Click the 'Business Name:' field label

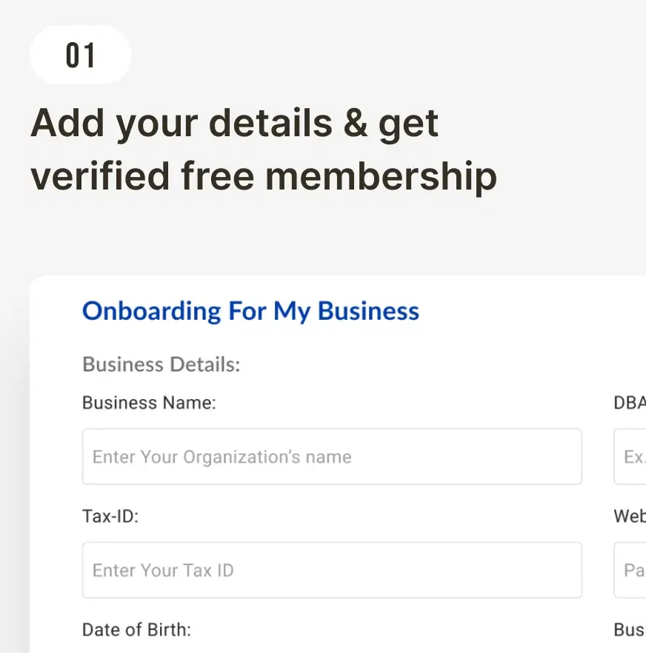click(148, 403)
